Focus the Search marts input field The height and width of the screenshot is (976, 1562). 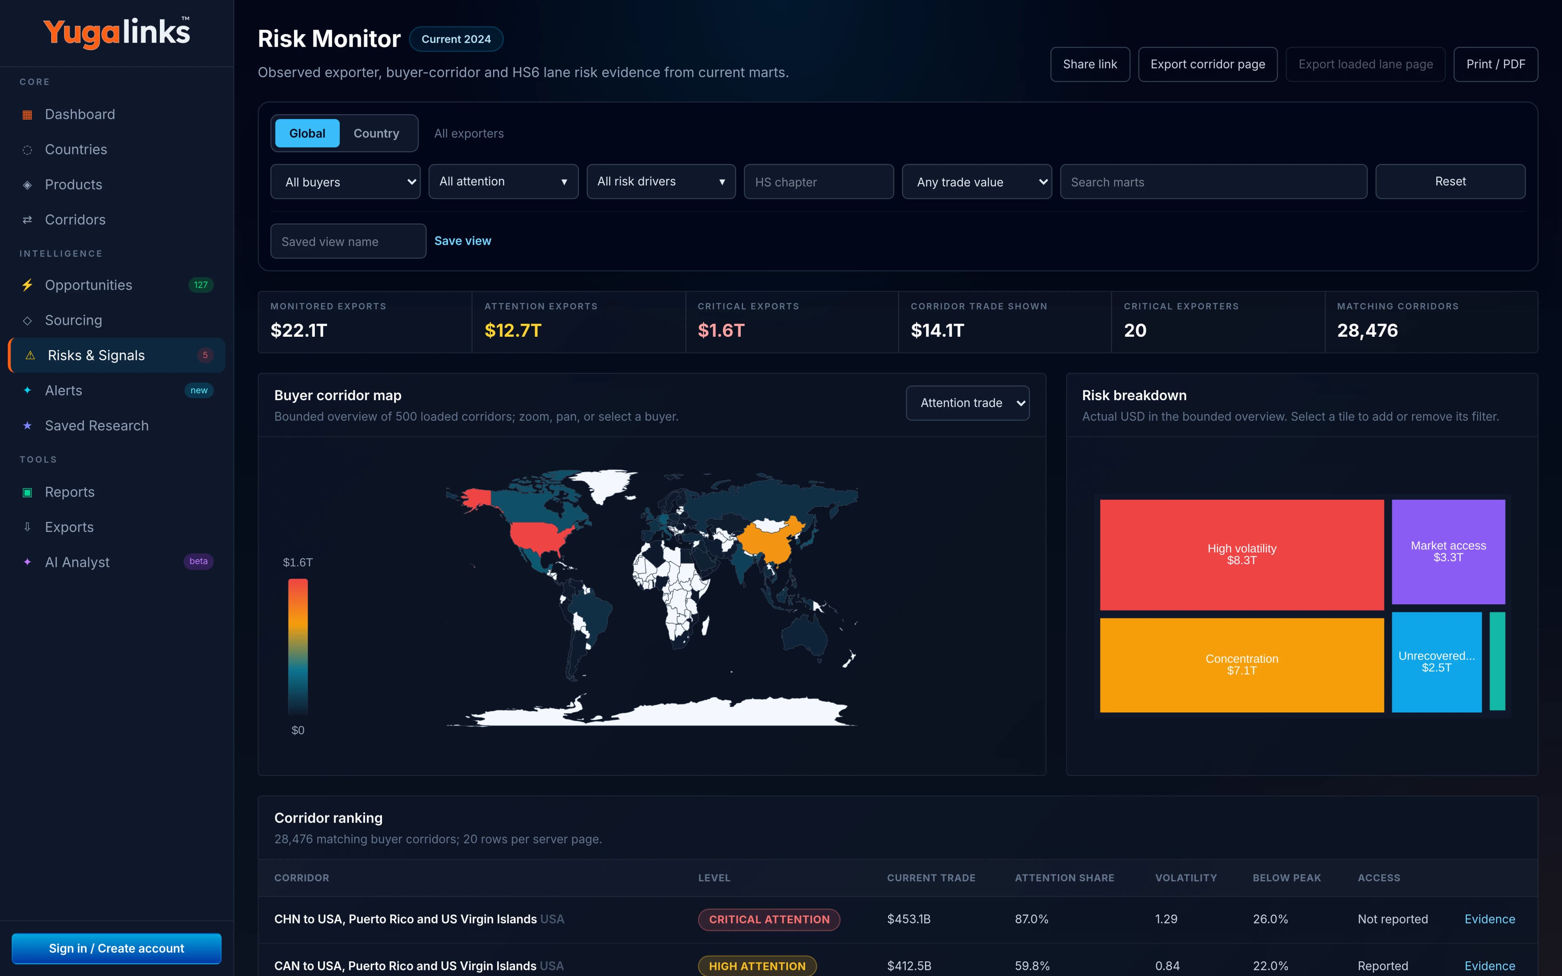[1213, 182]
